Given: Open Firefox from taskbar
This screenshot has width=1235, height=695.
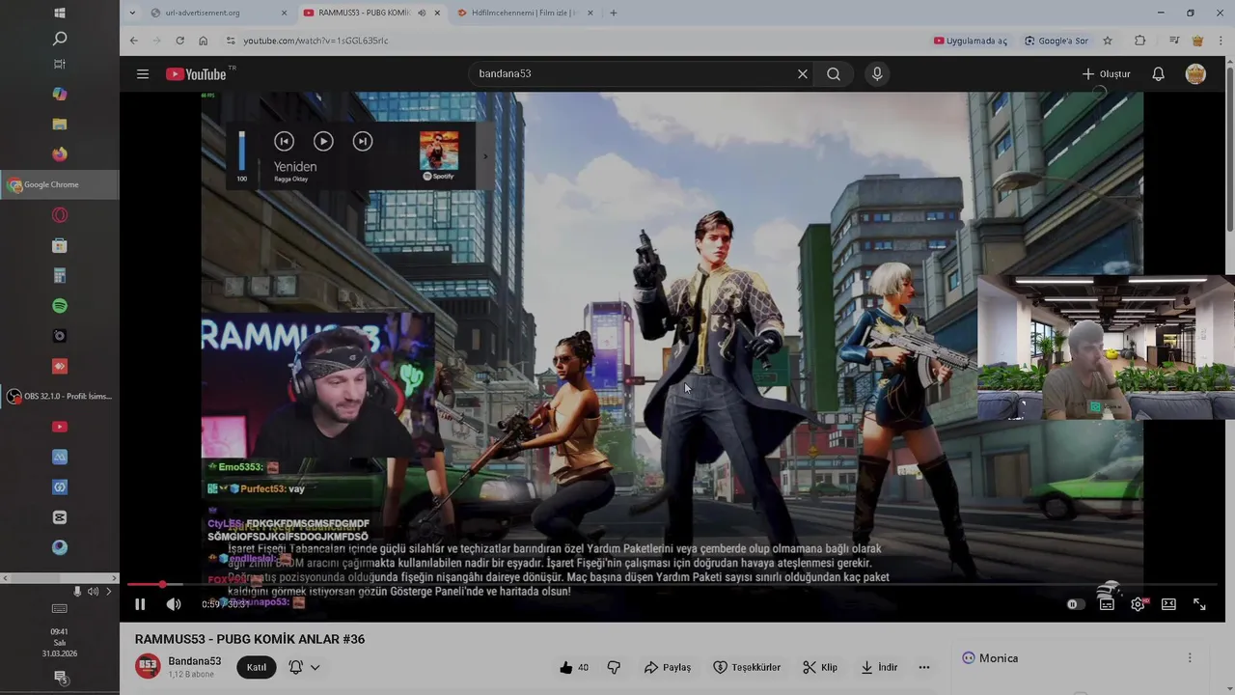Looking at the screenshot, I should (60, 153).
